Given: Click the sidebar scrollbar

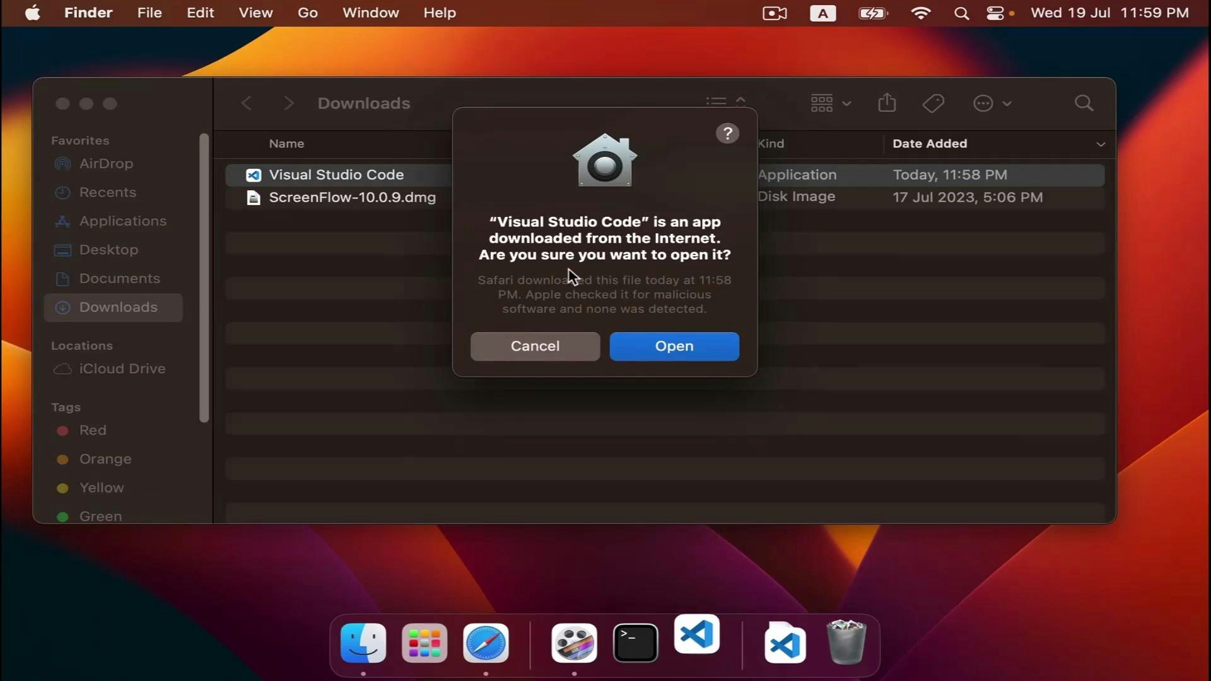Looking at the screenshot, I should tap(204, 277).
